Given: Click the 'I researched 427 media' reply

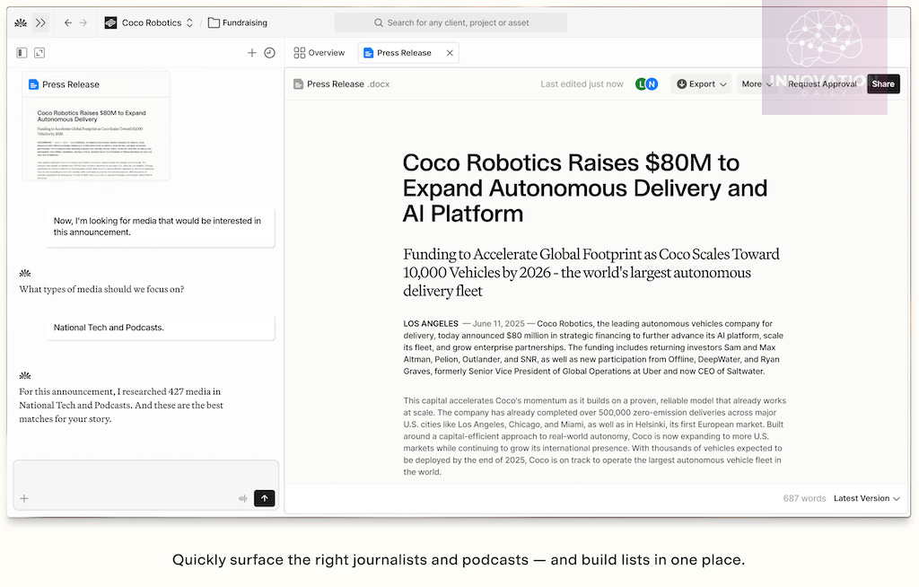Looking at the screenshot, I should click(121, 405).
